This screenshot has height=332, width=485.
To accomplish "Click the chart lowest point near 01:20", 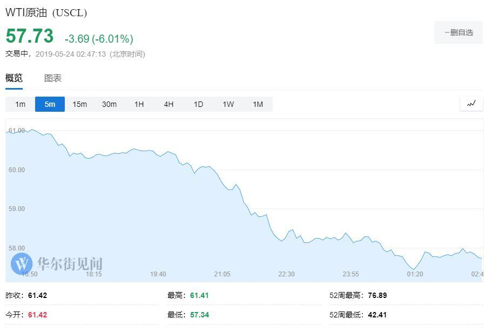I will [x=414, y=268].
